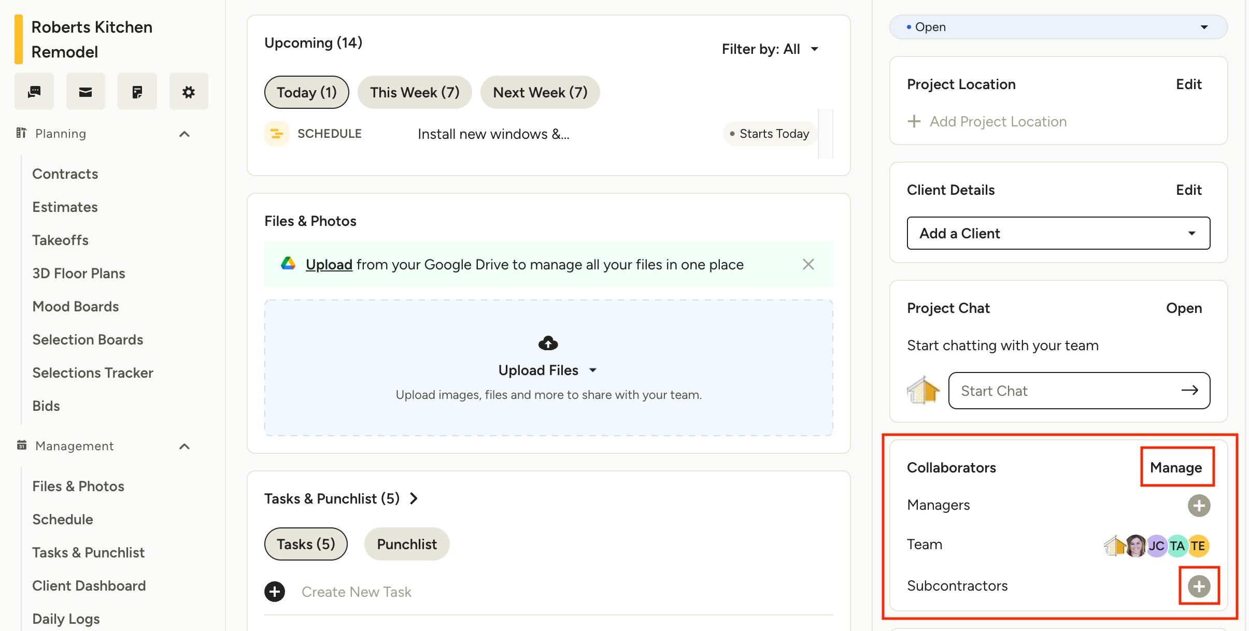Screen dimensions: 1249x631
Task: Click the Start Chat input field
Action: coord(1068,391)
